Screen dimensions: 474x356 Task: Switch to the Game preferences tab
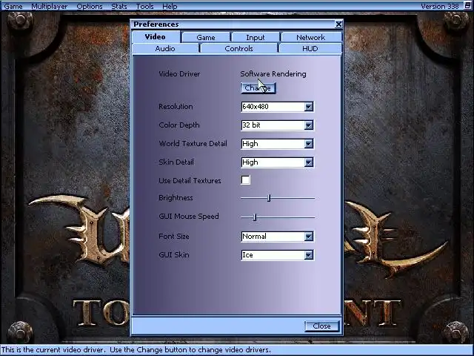(206, 38)
